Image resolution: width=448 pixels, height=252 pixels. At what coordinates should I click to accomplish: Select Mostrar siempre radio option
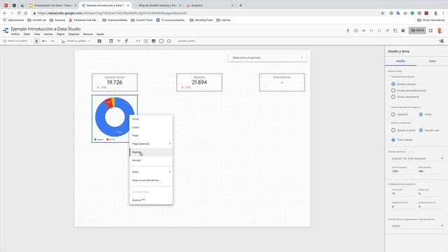tap(393, 84)
